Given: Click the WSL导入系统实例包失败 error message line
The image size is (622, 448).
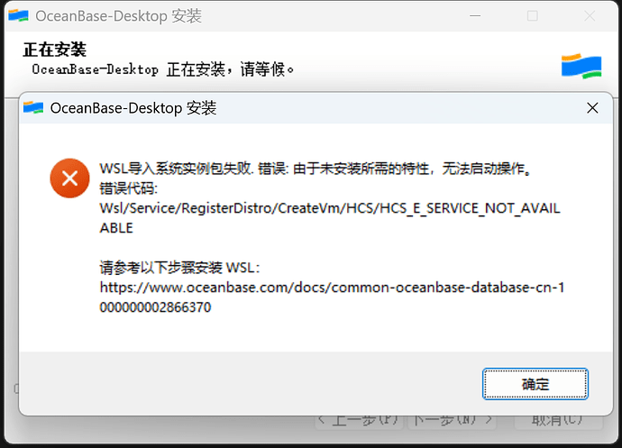Looking at the screenshot, I should (316, 169).
